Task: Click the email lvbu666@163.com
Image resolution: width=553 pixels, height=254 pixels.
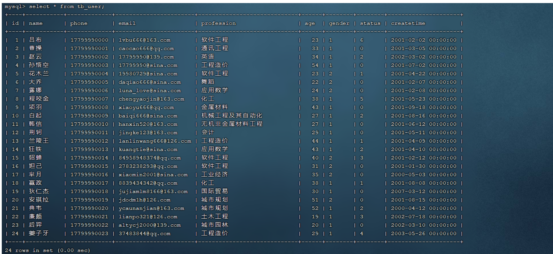Action: (x=144, y=40)
